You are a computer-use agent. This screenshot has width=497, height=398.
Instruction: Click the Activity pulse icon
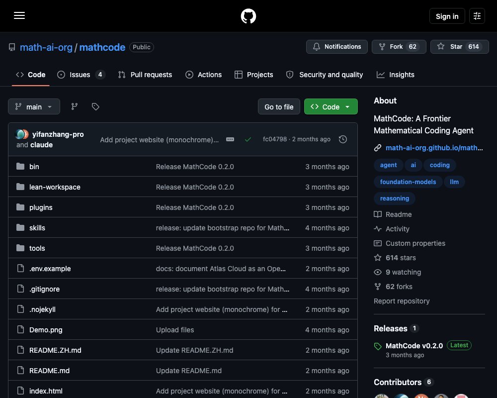tap(378, 229)
